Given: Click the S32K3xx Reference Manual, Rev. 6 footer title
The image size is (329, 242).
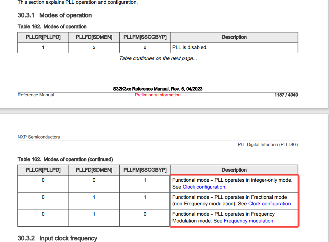Looking at the screenshot, I should [157, 89].
